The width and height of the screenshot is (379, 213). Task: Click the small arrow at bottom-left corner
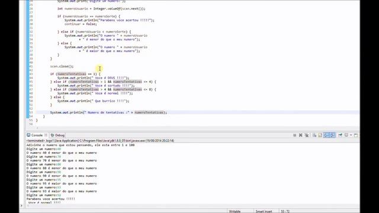[21, 206]
